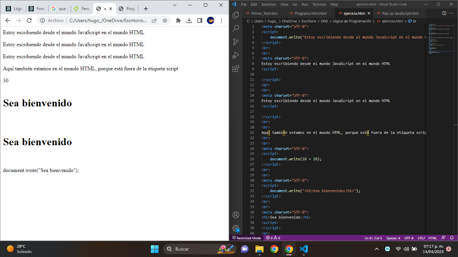
Task: Open the Search view in VS Code
Action: (x=236, y=28)
